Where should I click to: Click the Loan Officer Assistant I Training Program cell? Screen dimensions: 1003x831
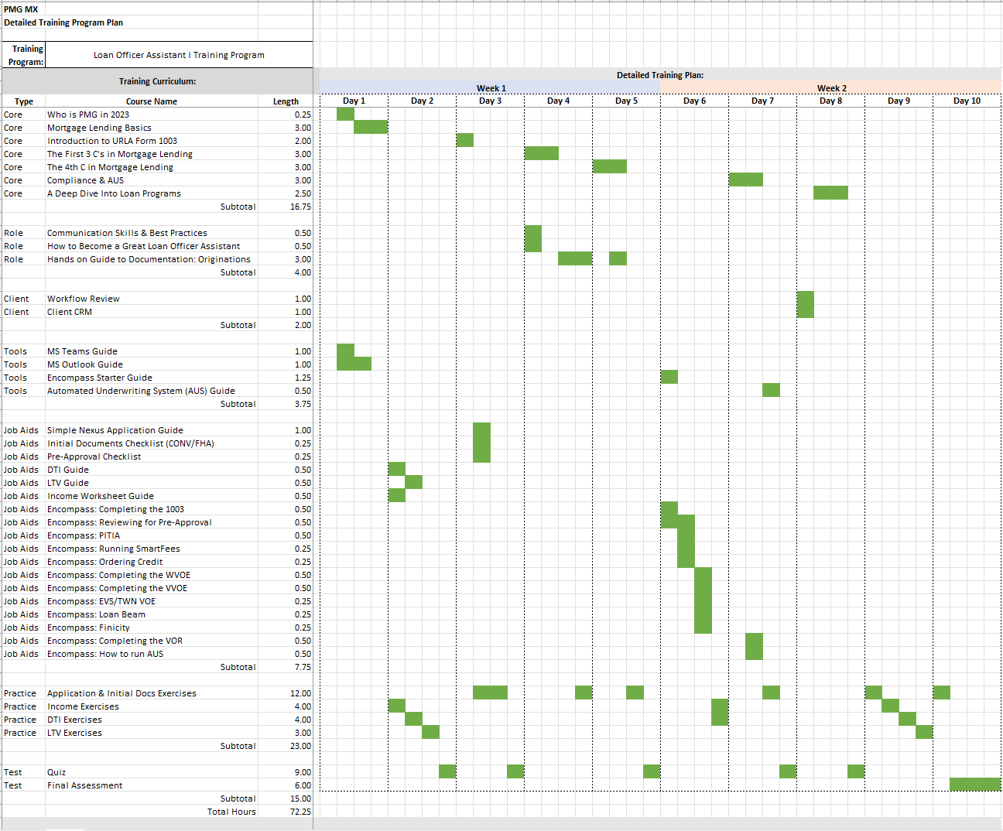179,55
